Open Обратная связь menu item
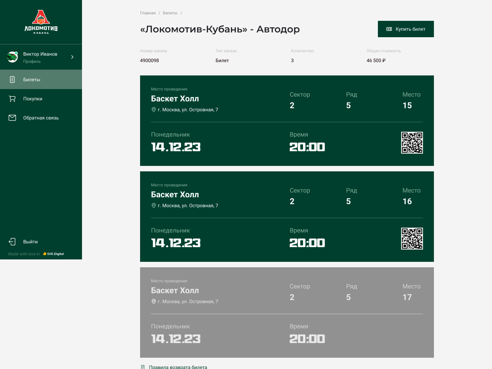 tap(41, 118)
